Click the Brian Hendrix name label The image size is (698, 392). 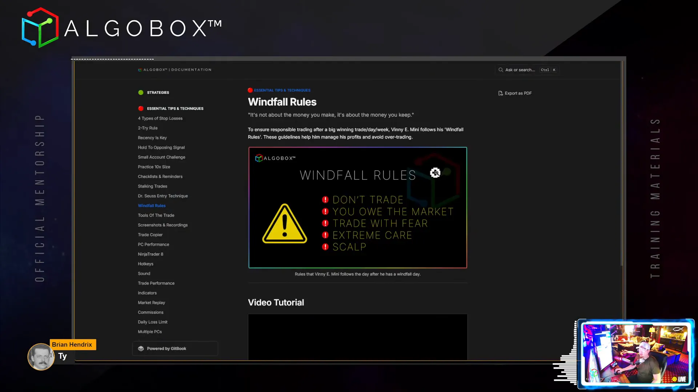pyautogui.click(x=72, y=344)
